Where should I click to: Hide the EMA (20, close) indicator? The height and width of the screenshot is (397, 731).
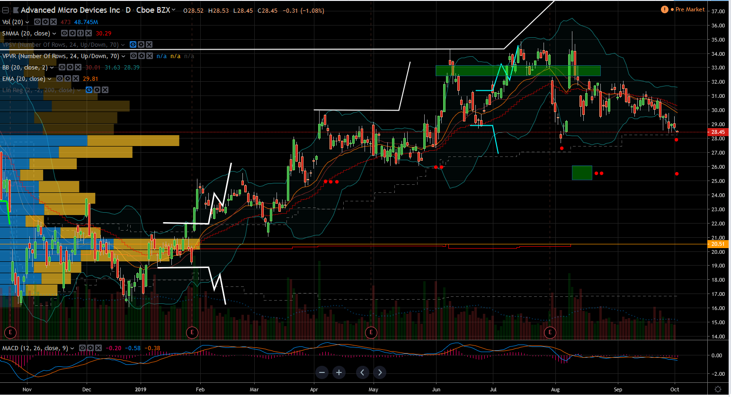coord(60,79)
